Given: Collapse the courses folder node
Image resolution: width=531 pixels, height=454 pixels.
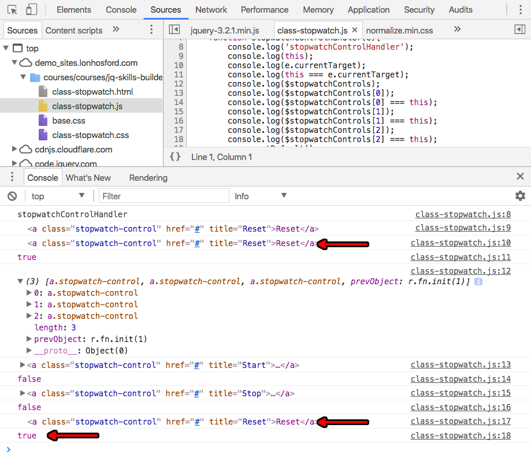Looking at the screenshot, I should click(23, 77).
